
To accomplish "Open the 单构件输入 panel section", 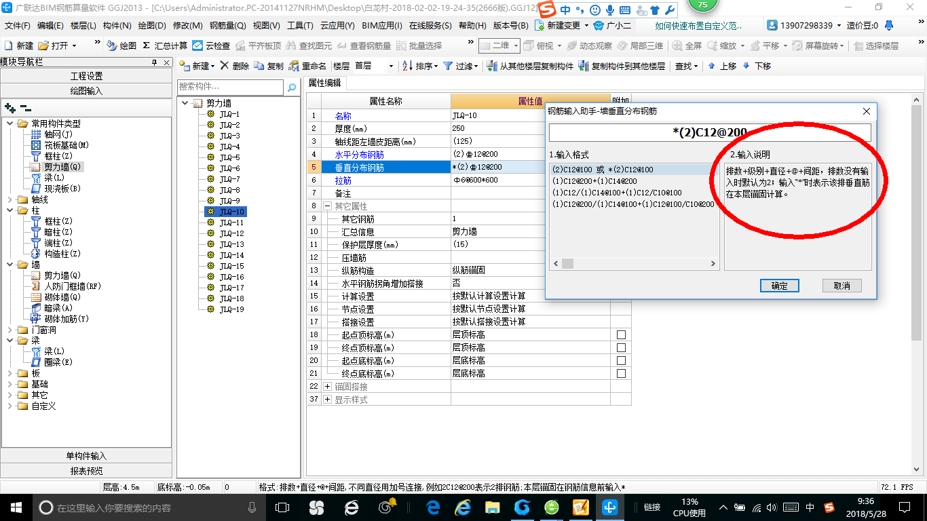I will pos(86,456).
